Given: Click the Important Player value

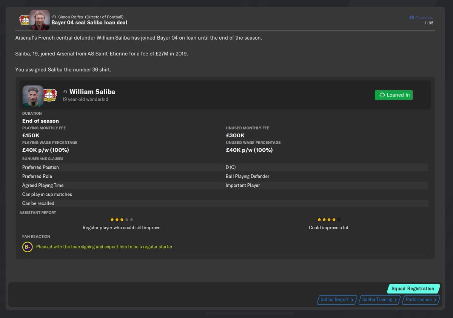Looking at the screenshot, I should pyautogui.click(x=243, y=185).
